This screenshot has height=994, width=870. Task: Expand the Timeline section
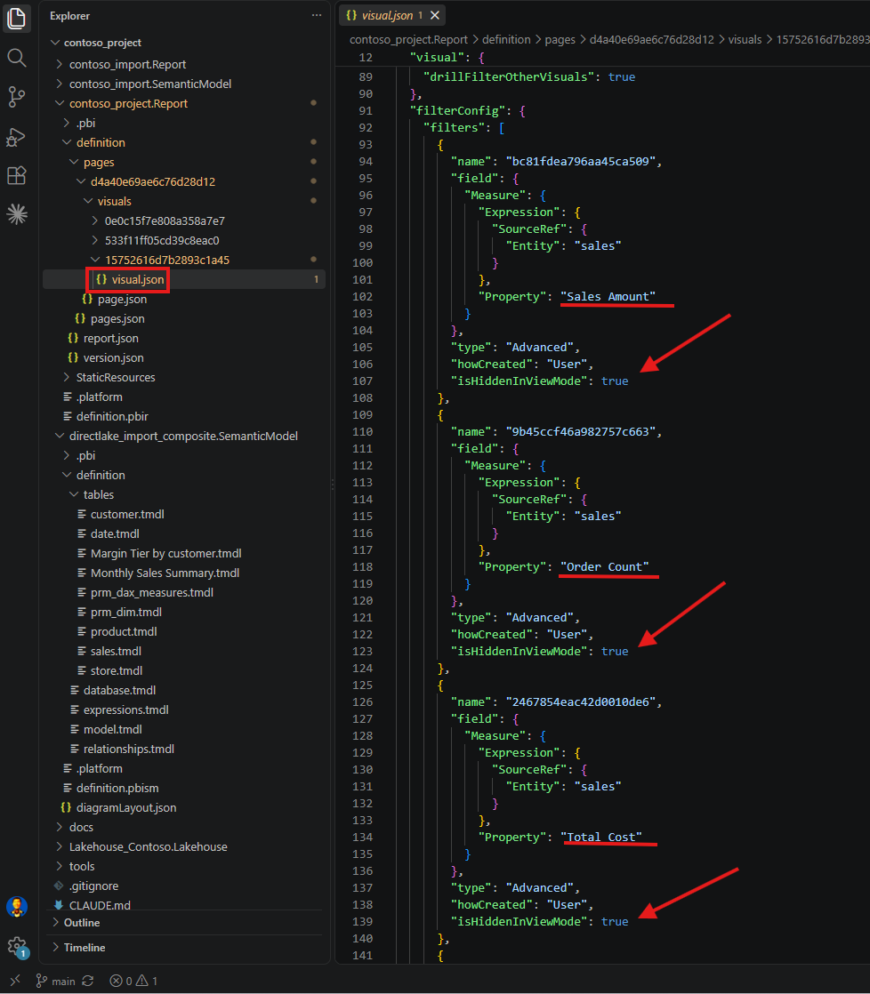click(x=85, y=948)
